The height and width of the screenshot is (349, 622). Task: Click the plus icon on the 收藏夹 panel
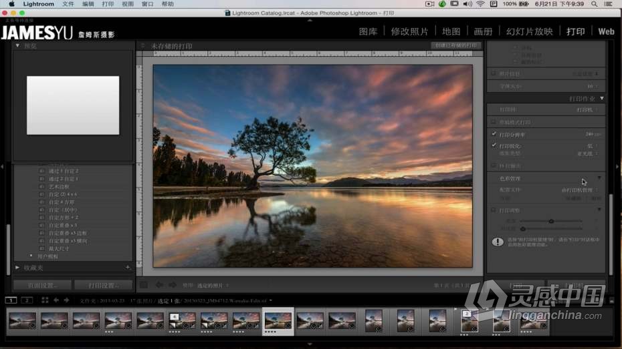pos(128,268)
